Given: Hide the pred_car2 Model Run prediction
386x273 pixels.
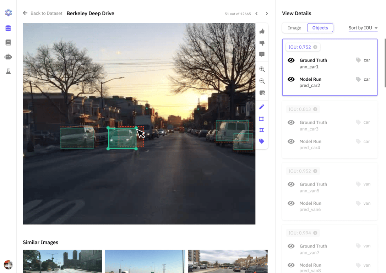Looking at the screenshot, I should coord(291,79).
